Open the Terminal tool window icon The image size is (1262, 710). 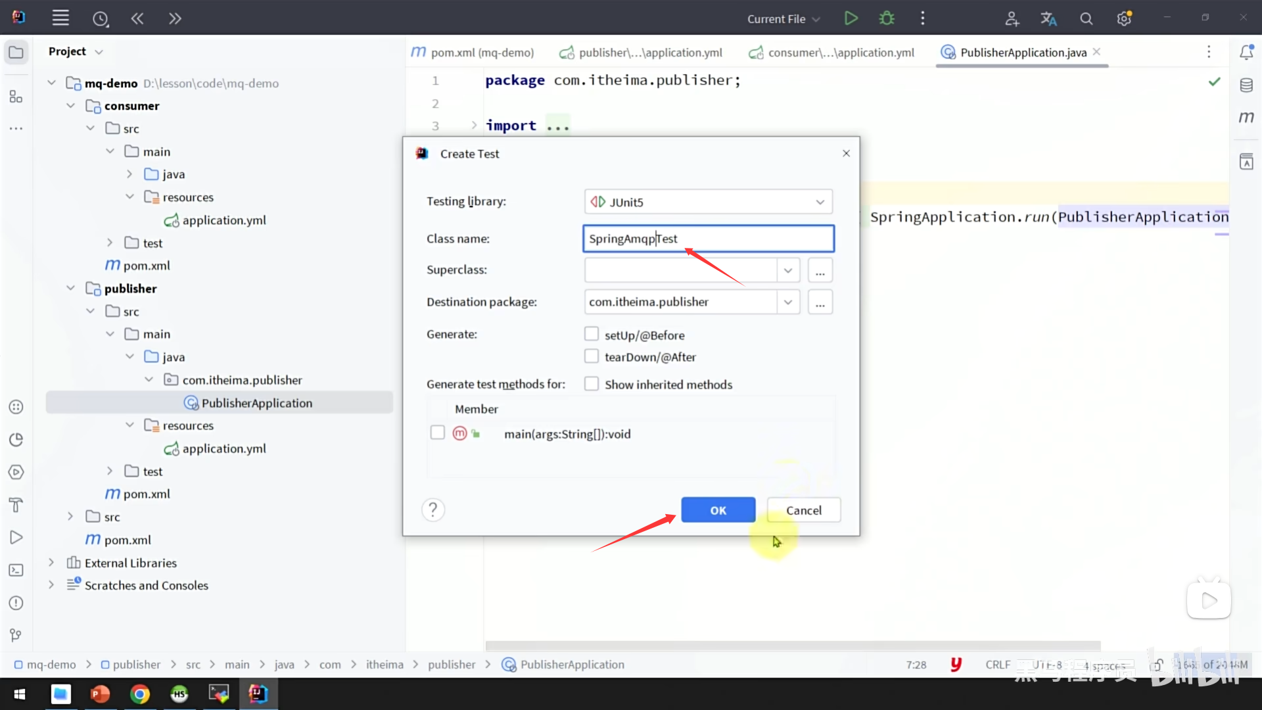(x=16, y=571)
